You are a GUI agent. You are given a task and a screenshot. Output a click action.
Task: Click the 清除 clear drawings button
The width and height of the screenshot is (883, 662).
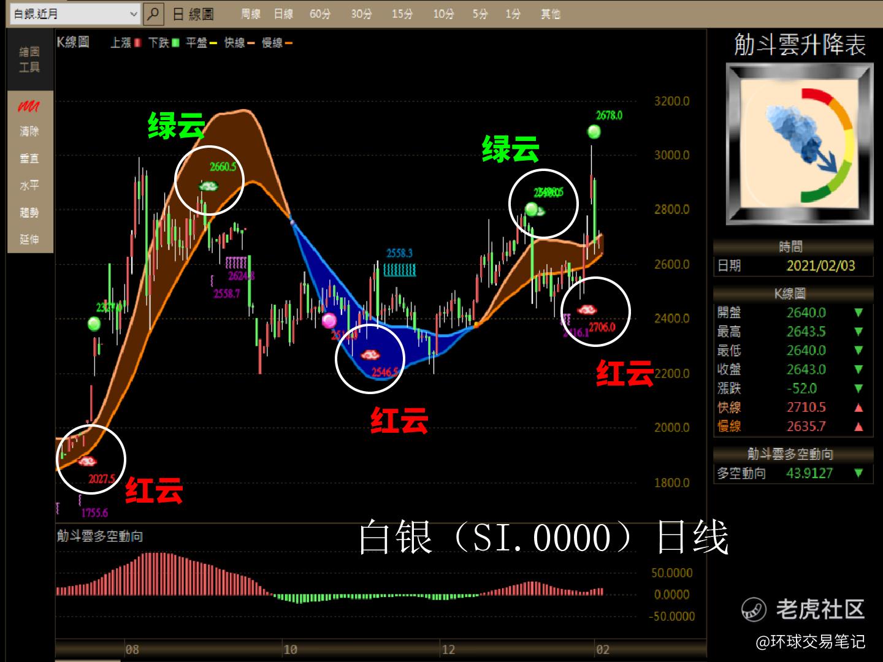29,131
